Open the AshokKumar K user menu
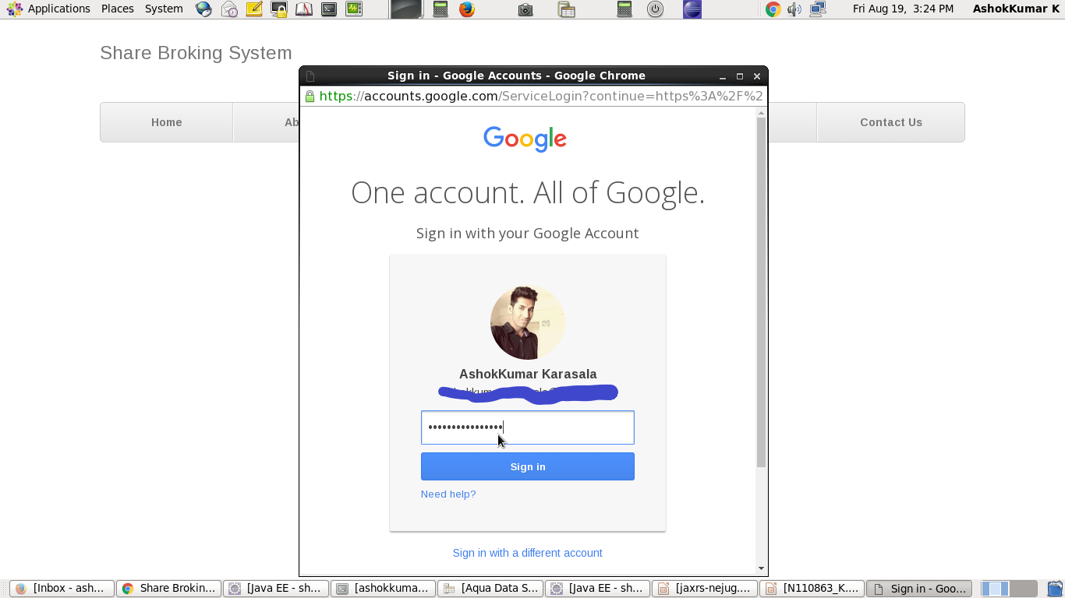 [1016, 9]
